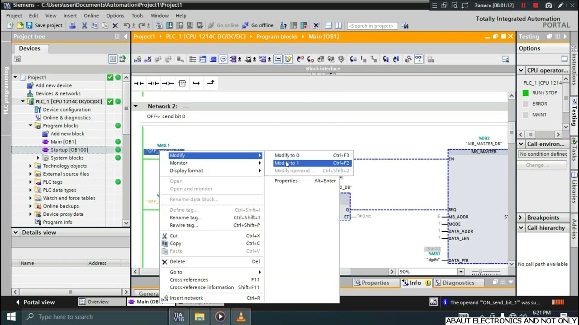The height and width of the screenshot is (325, 579).
Task: Open the Options menu in menu bar
Action: tap(115, 15)
